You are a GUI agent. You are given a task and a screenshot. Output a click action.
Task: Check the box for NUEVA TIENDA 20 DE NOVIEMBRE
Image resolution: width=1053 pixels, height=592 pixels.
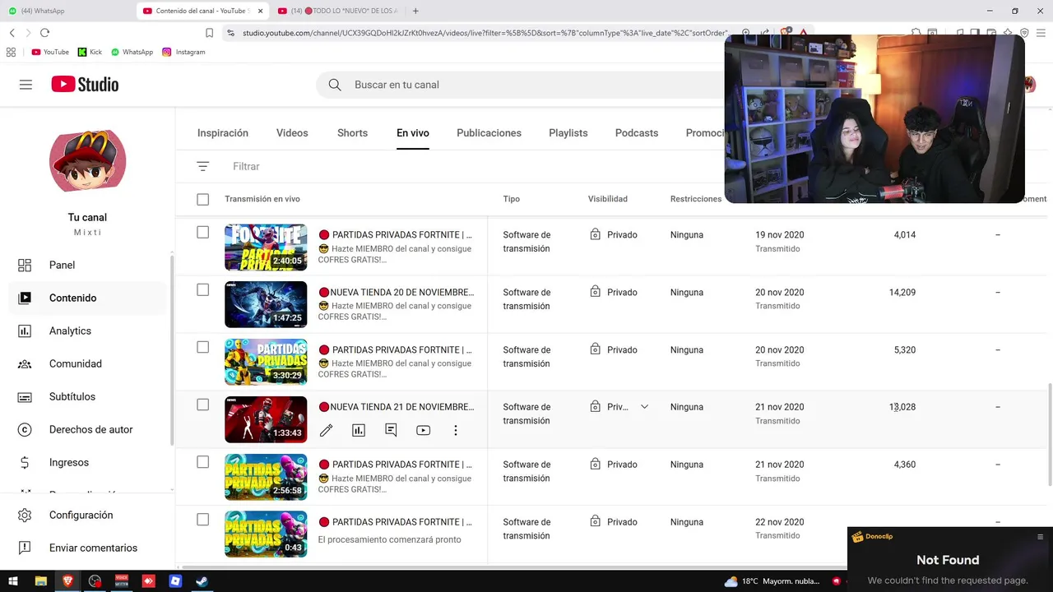(203, 289)
